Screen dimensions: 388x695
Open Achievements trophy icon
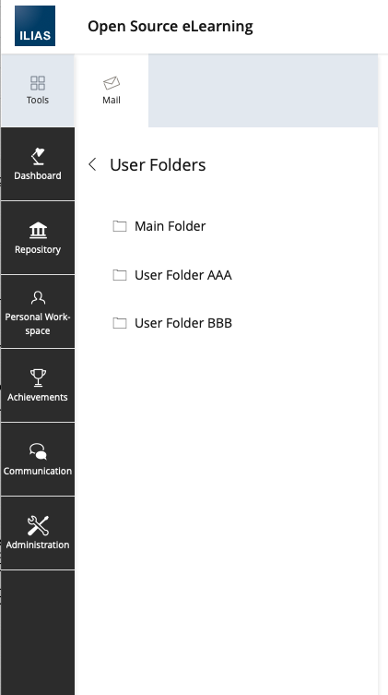coord(38,378)
